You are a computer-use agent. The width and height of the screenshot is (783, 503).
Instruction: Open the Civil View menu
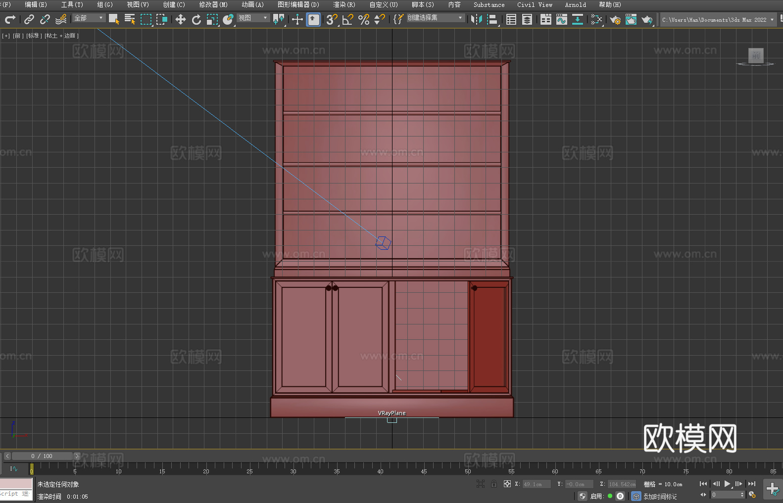[535, 4]
